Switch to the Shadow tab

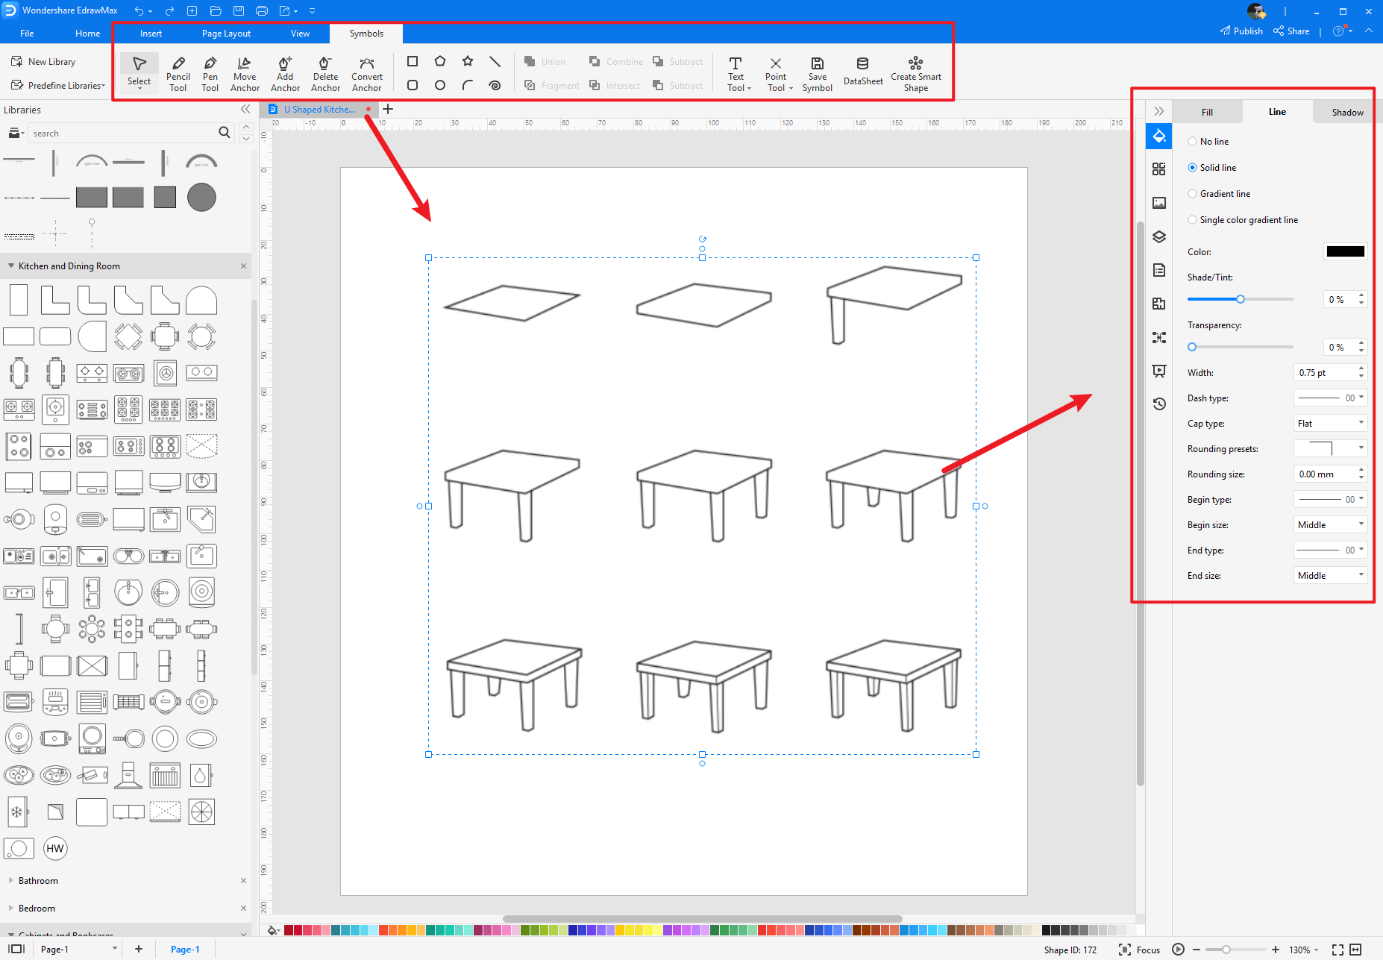coord(1346,111)
